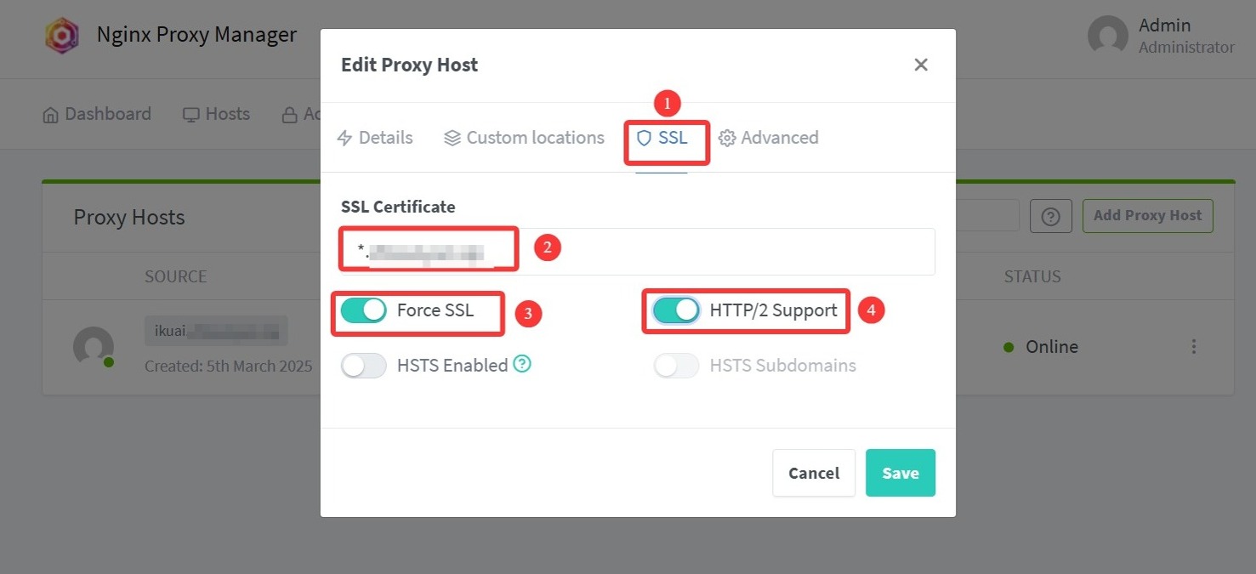Viewport: 1256px width, 574px height.
Task: Toggle the HSTS Subdomains switch
Action: pos(676,366)
